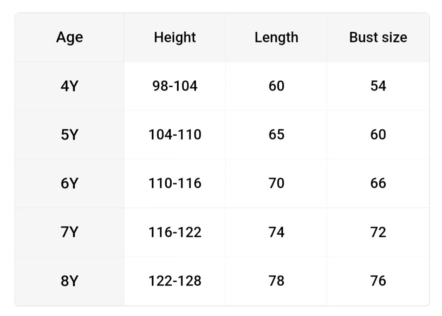Select the length value 70 for 6Y
The width and height of the screenshot is (442, 316).
click(276, 183)
